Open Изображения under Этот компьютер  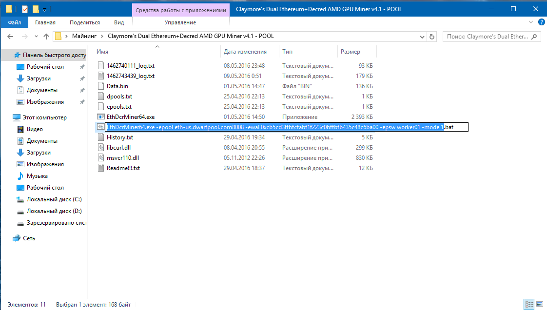[45, 164]
